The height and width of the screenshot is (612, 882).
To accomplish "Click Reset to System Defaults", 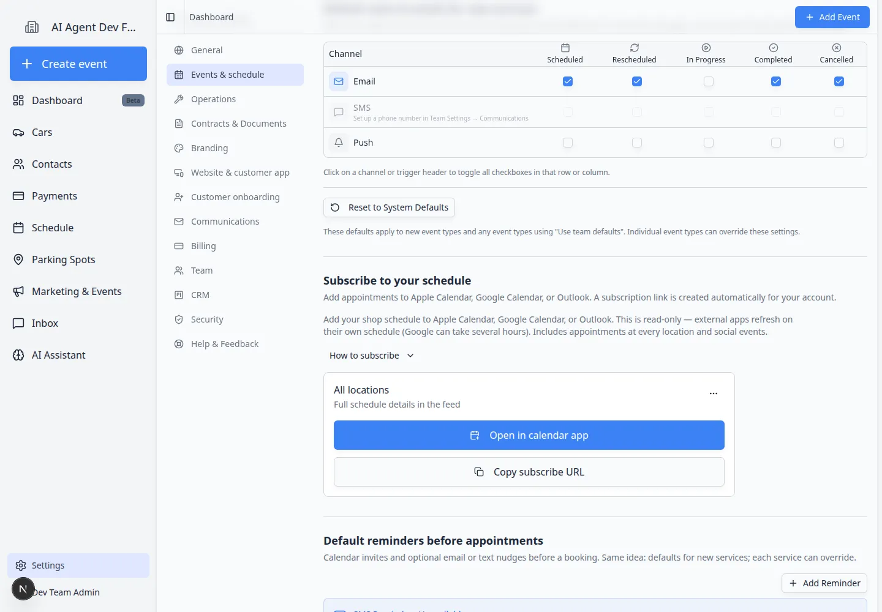I will (x=389, y=207).
